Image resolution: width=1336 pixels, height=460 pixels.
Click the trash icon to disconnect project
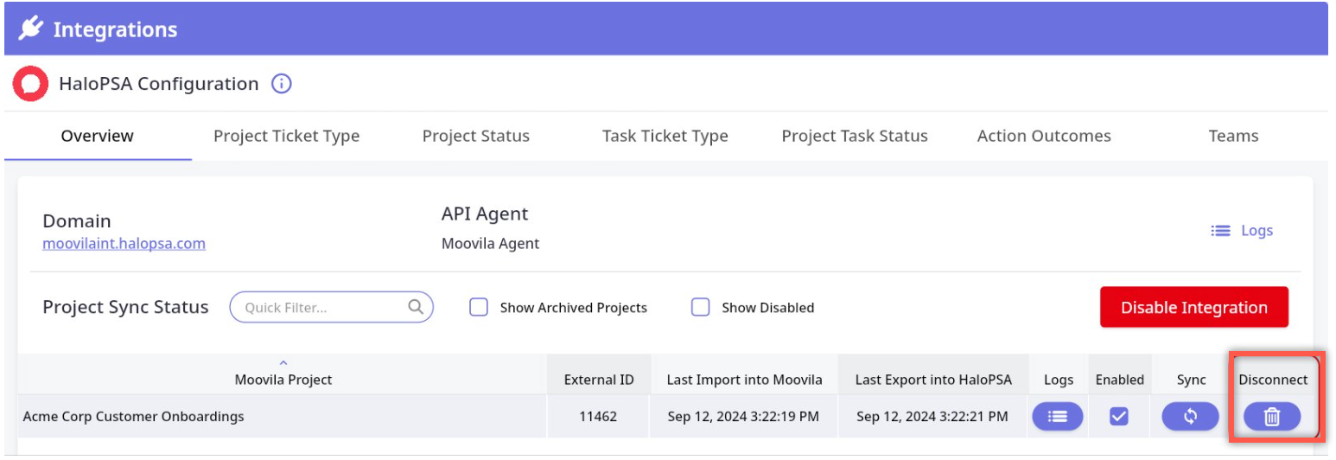click(1272, 417)
